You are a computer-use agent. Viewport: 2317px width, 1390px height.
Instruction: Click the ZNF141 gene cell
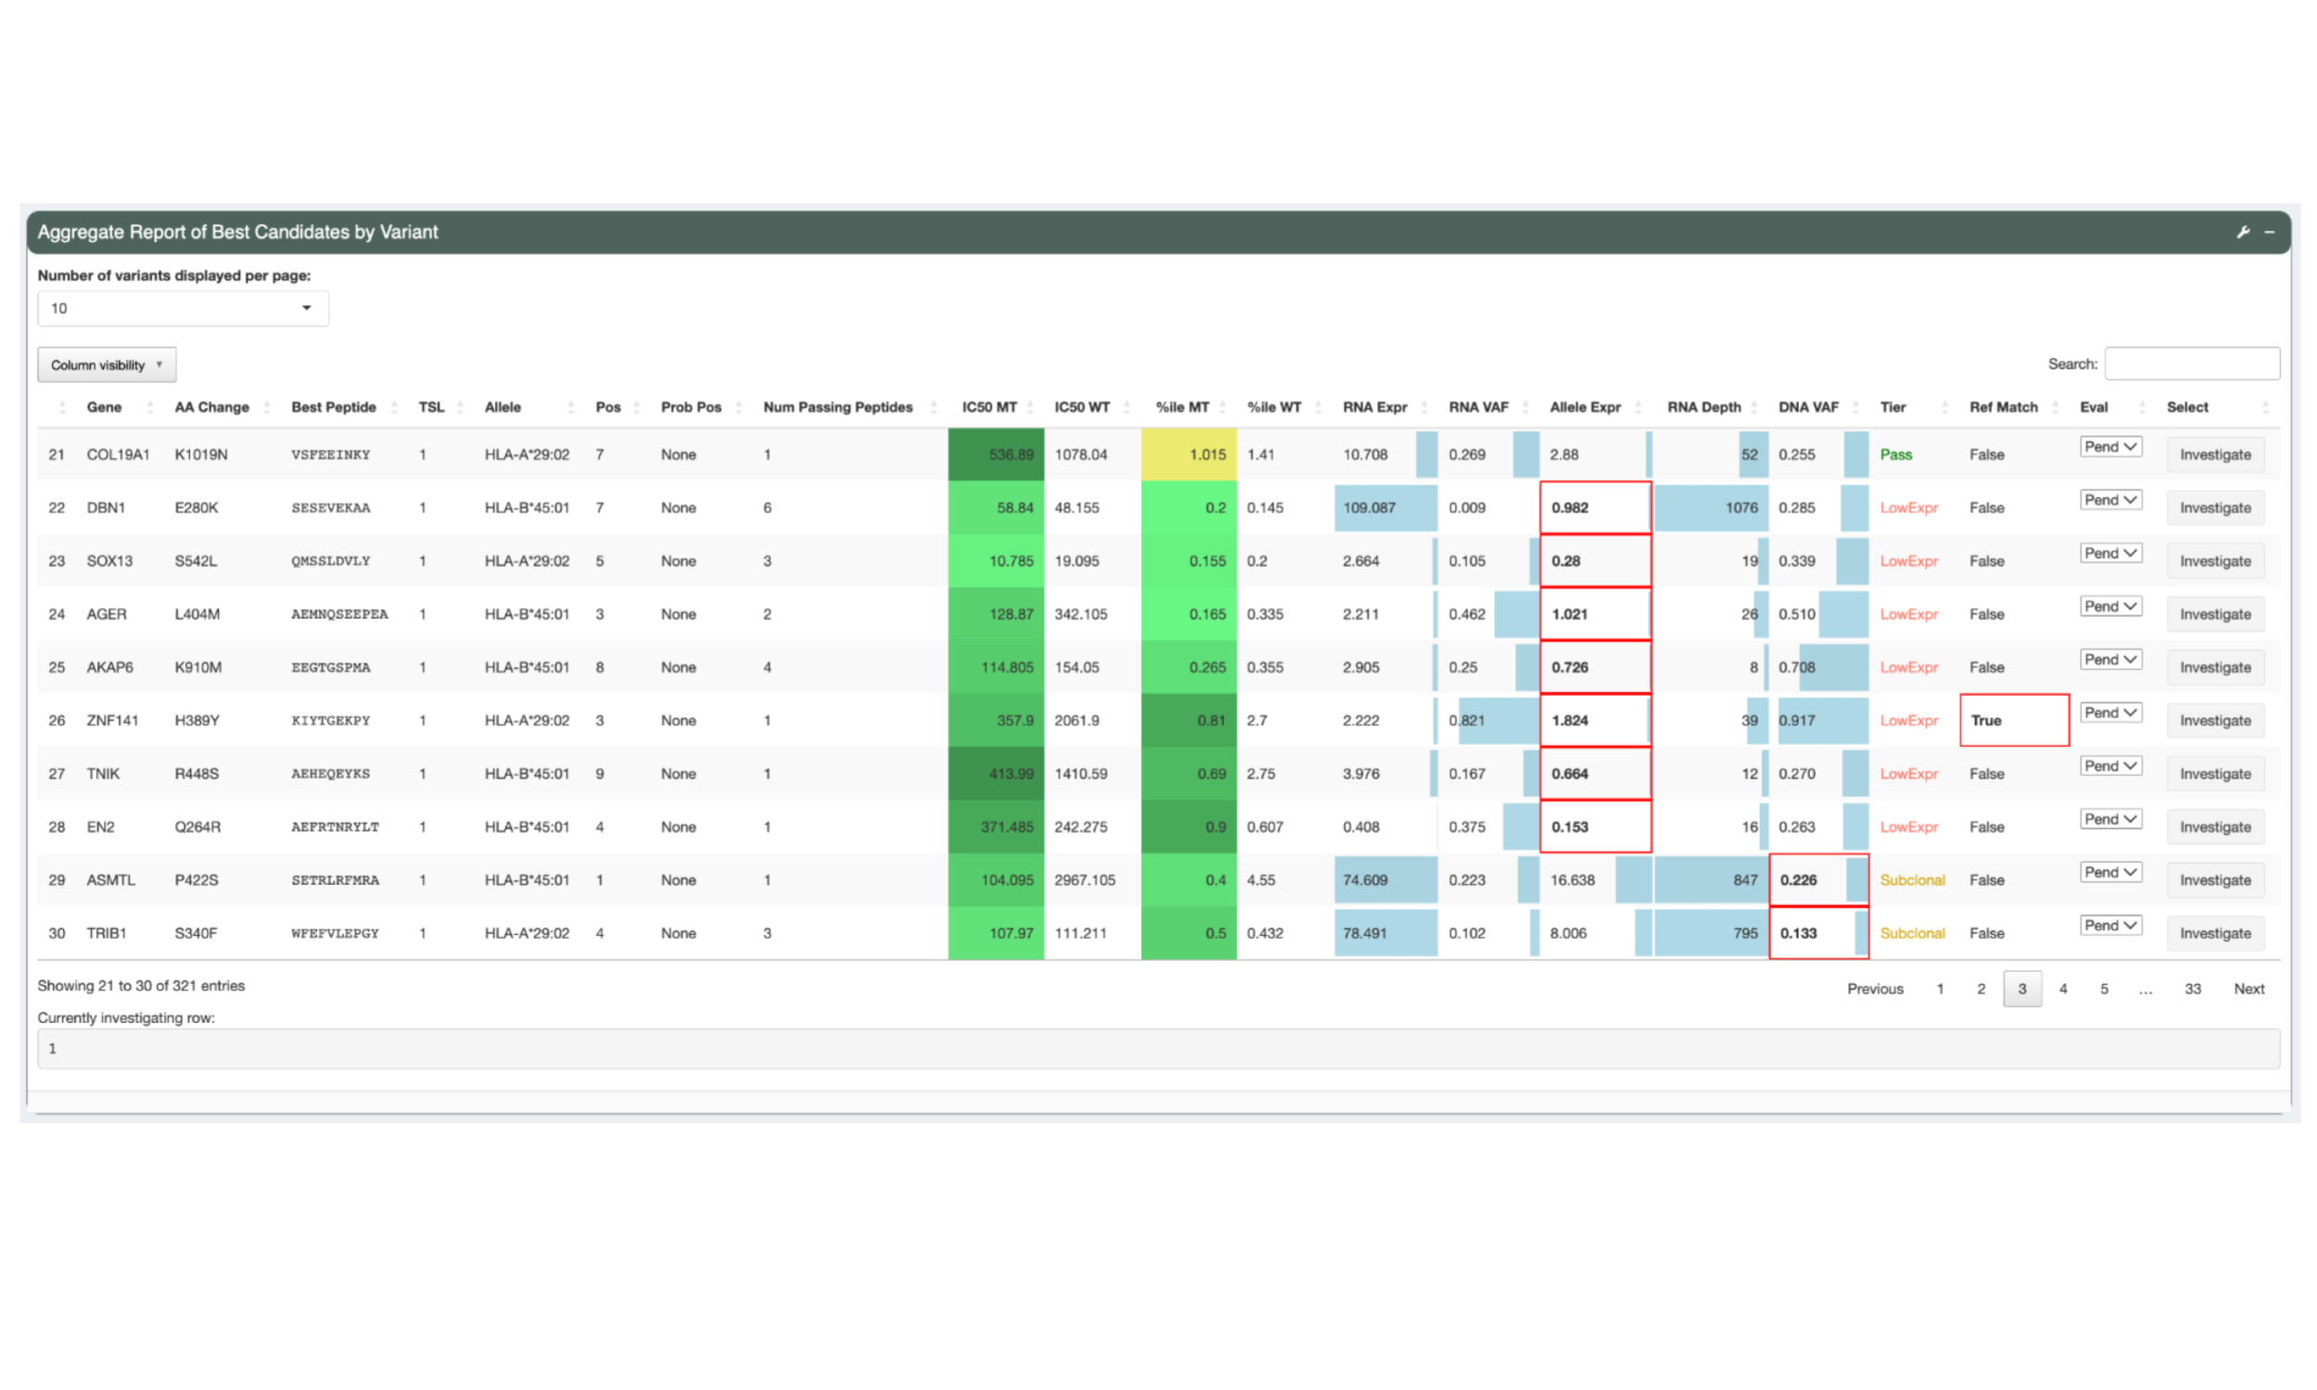(112, 720)
